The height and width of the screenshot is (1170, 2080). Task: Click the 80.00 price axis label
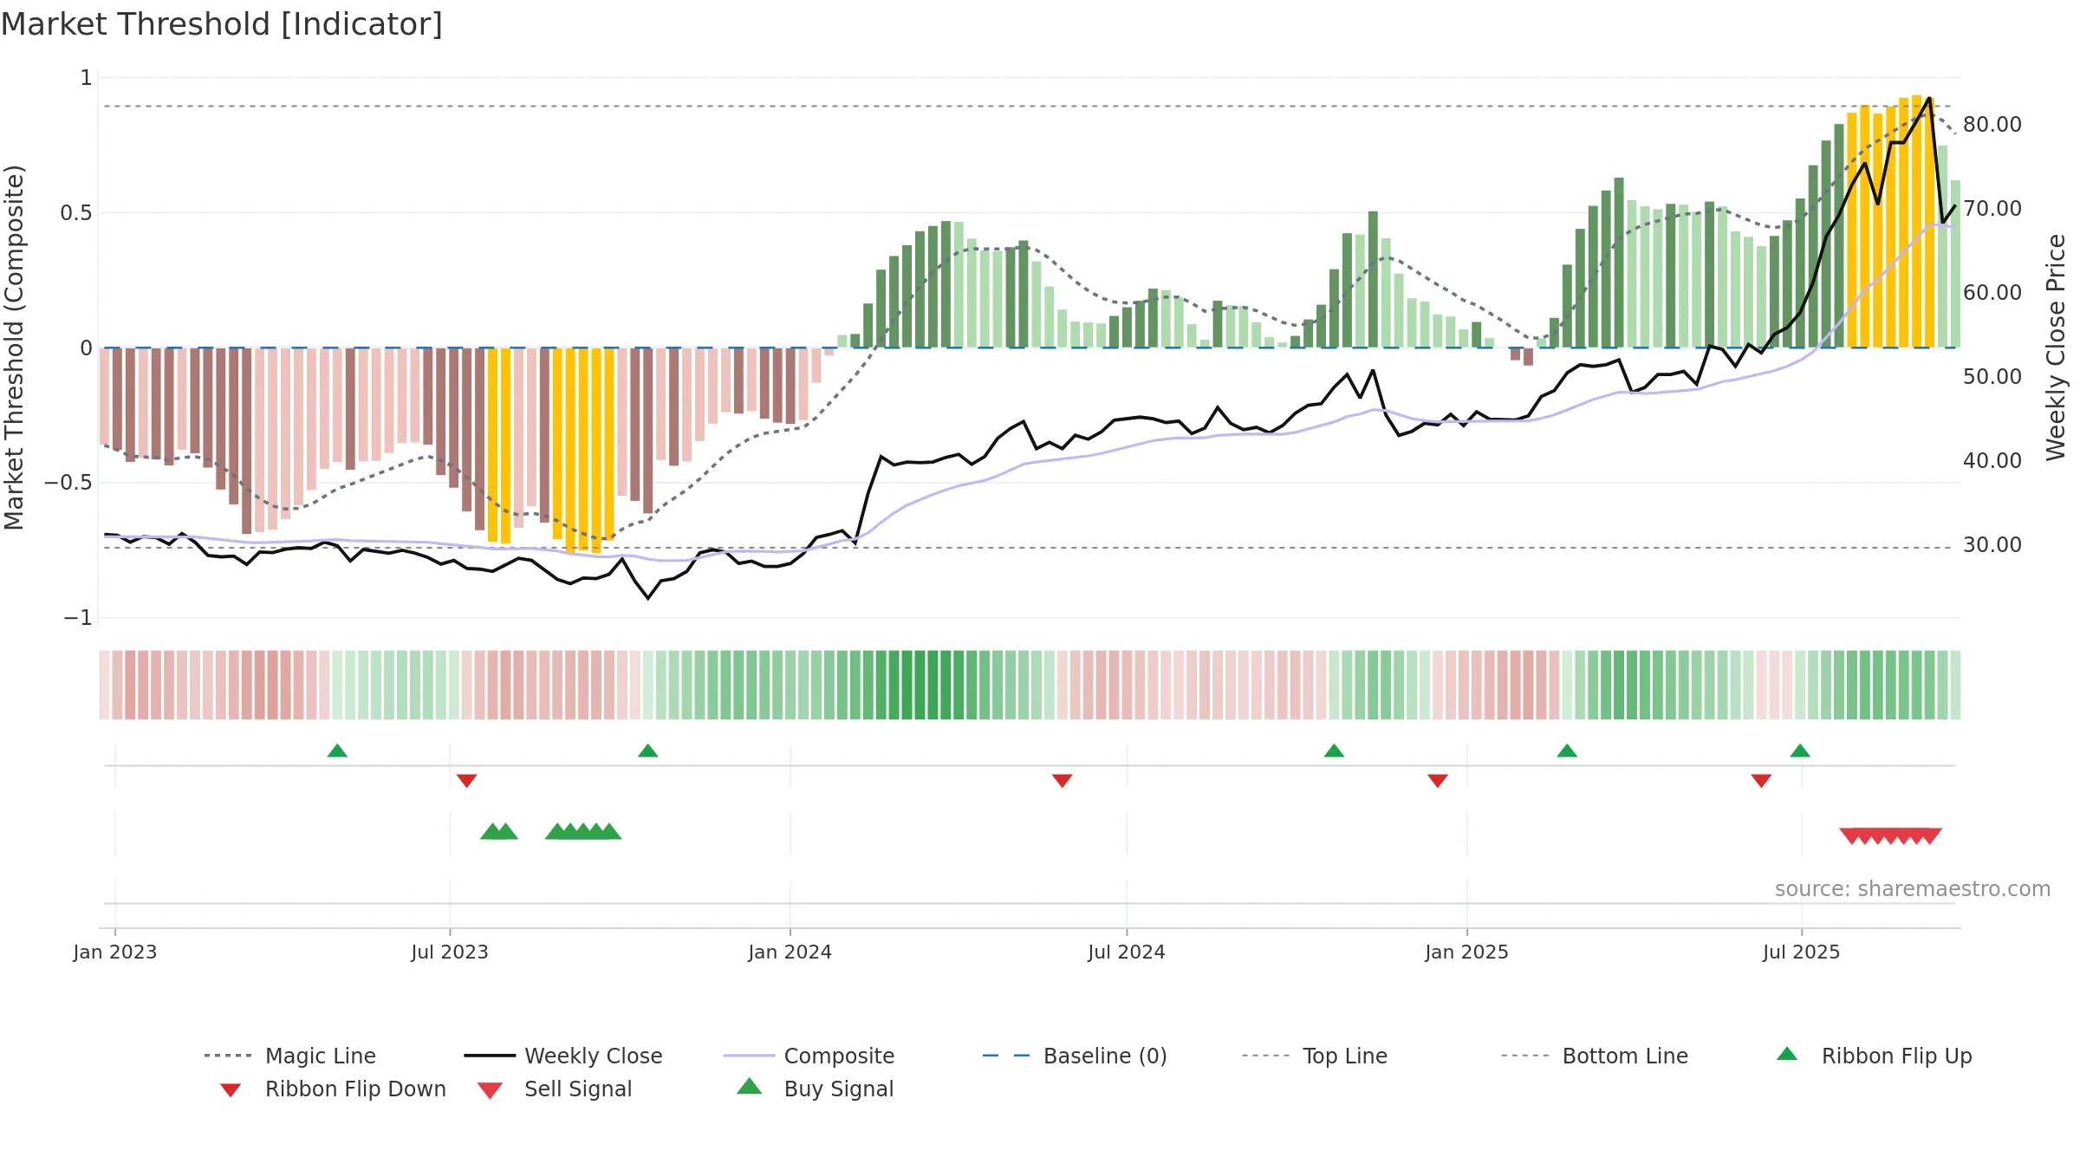[x=1992, y=125]
